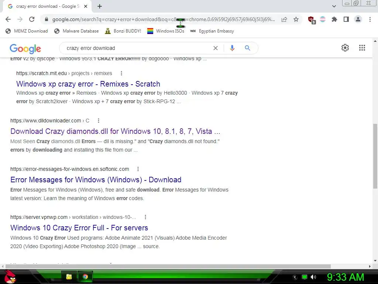Open Bonzi BUDDY! bookmark
This screenshot has height=284, width=378.
click(x=123, y=31)
